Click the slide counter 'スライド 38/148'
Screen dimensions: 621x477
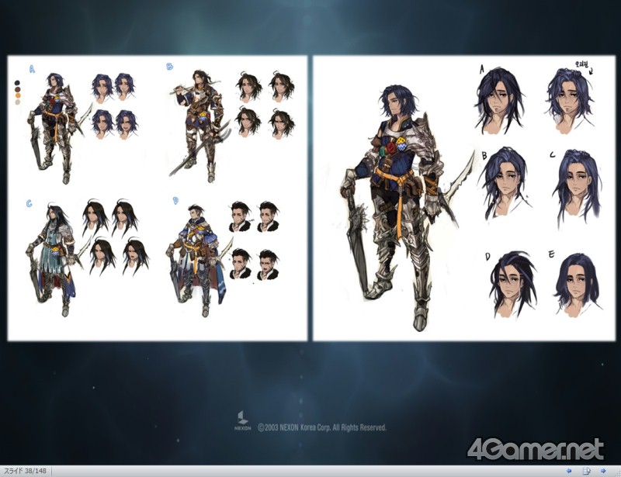[25, 471]
